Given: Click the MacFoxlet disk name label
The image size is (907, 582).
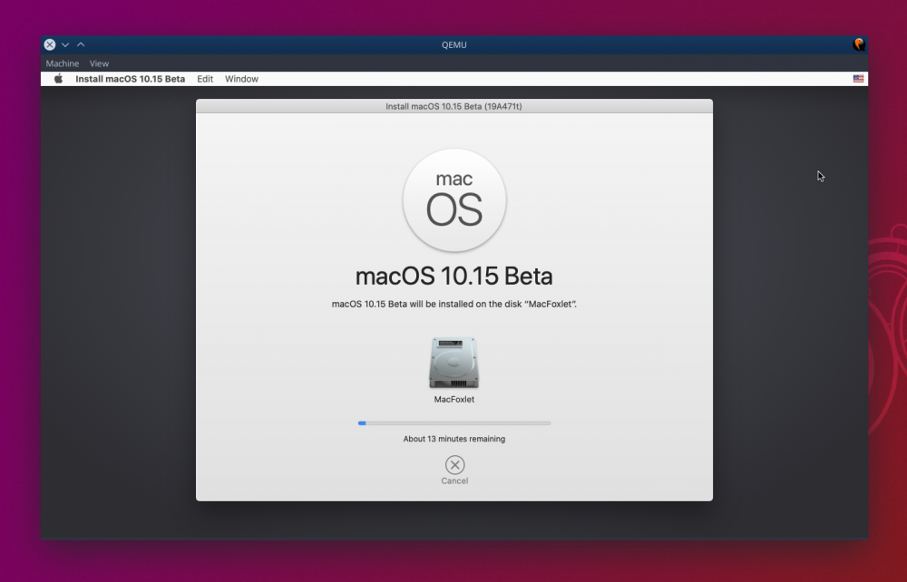Looking at the screenshot, I should (454, 400).
